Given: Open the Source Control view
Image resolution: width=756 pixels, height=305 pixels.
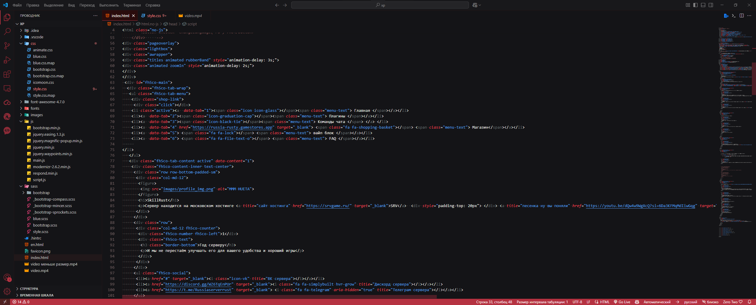Looking at the screenshot, I should pyautogui.click(x=7, y=45).
